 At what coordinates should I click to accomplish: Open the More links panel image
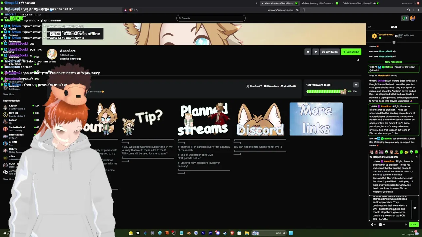(316, 119)
